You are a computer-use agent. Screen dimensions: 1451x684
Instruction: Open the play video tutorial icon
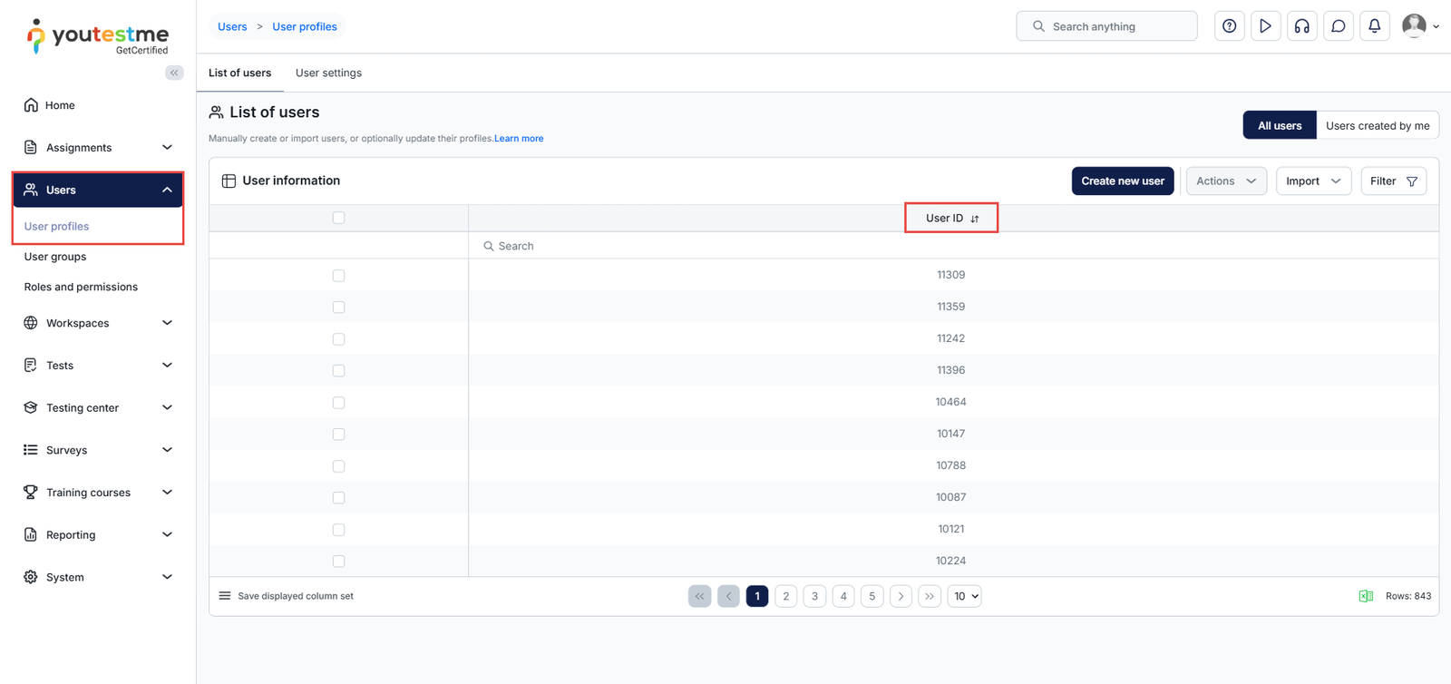tap(1265, 26)
